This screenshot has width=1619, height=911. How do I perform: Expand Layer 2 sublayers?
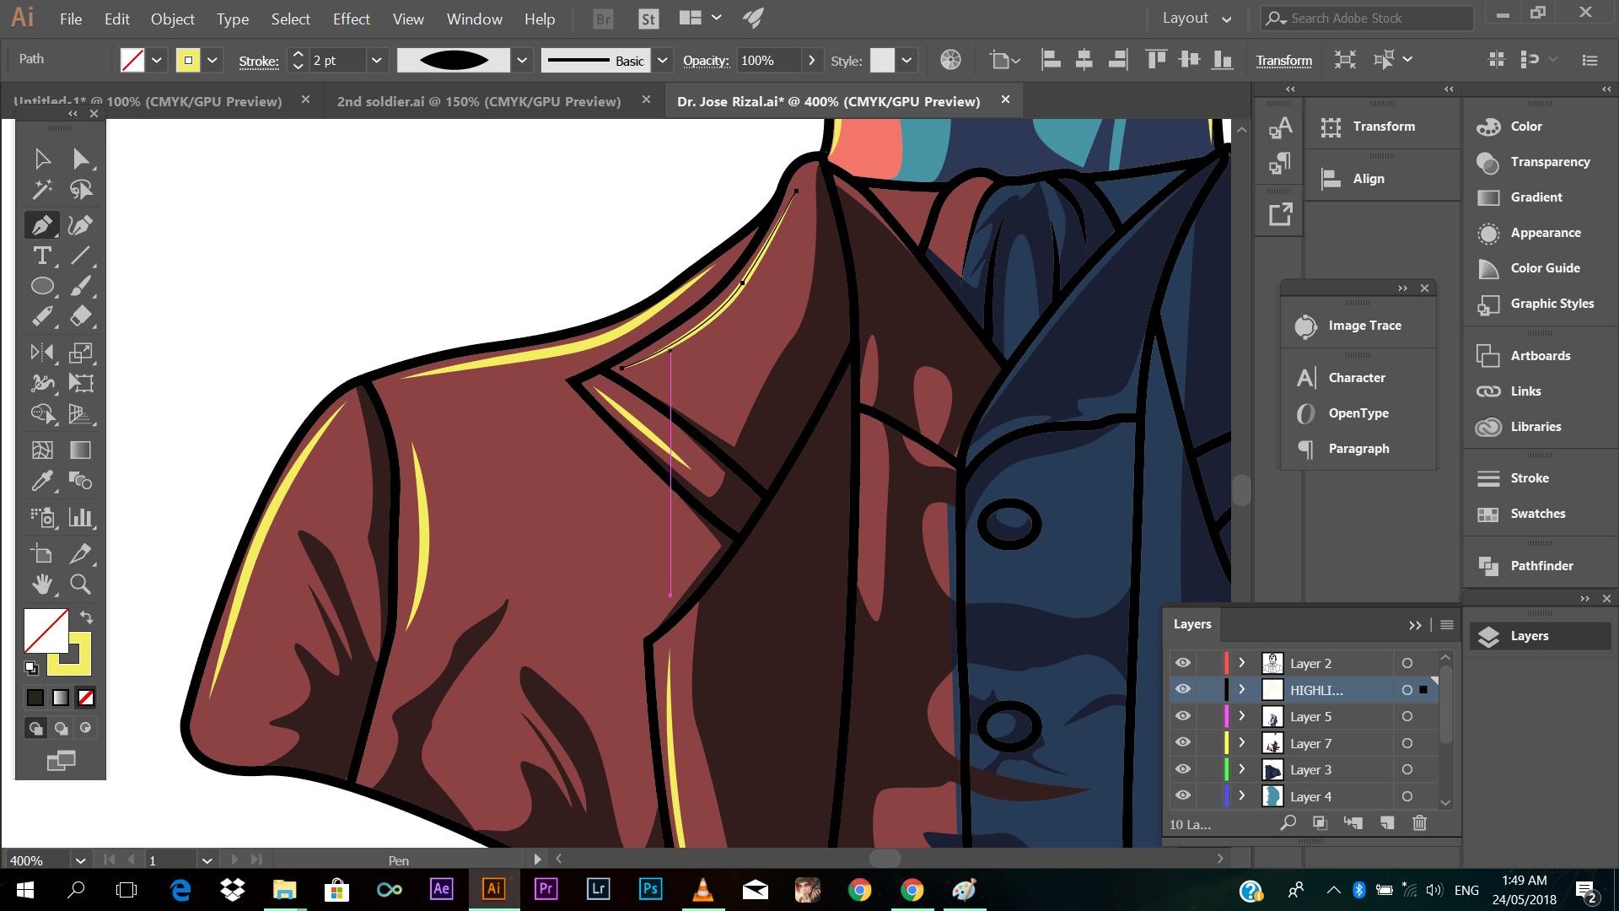tap(1242, 663)
